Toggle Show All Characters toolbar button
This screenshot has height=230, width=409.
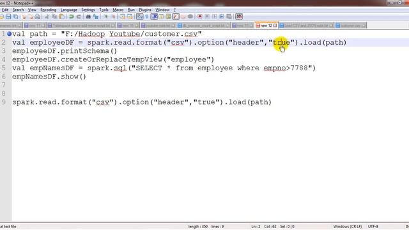click(x=146, y=17)
